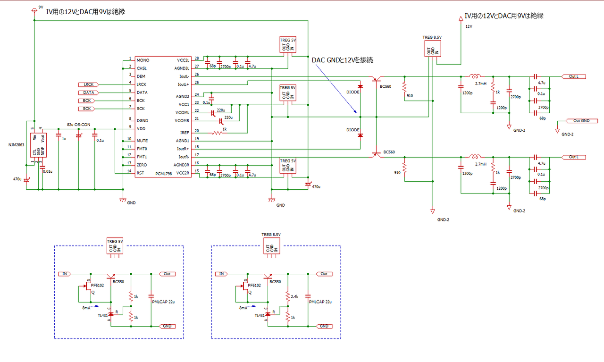Click the TREG 8.5V regulator block
Screen dimensions: 604x362
[x=432, y=47]
